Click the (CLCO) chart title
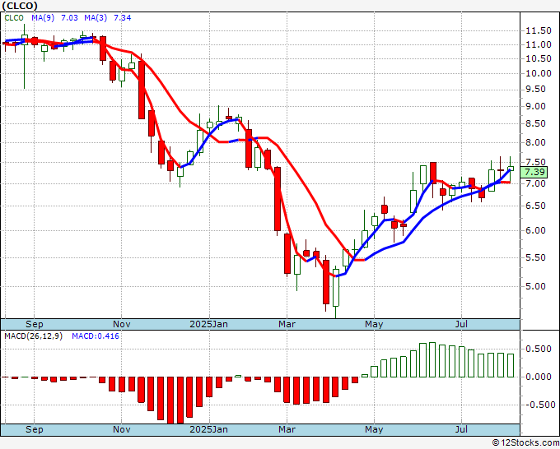The image size is (560, 449). click(20, 6)
